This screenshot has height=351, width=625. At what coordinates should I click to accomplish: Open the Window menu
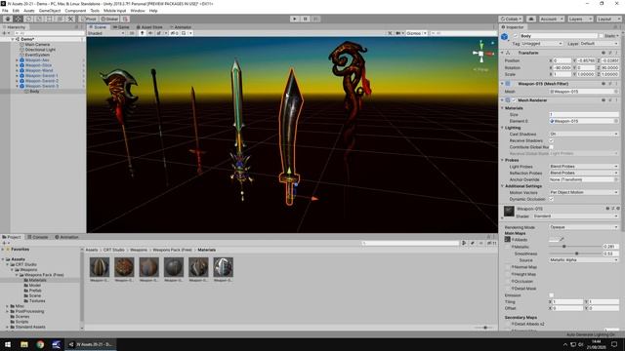coord(138,11)
